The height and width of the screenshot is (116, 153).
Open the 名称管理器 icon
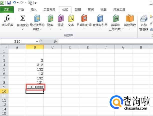(x=144, y=18)
